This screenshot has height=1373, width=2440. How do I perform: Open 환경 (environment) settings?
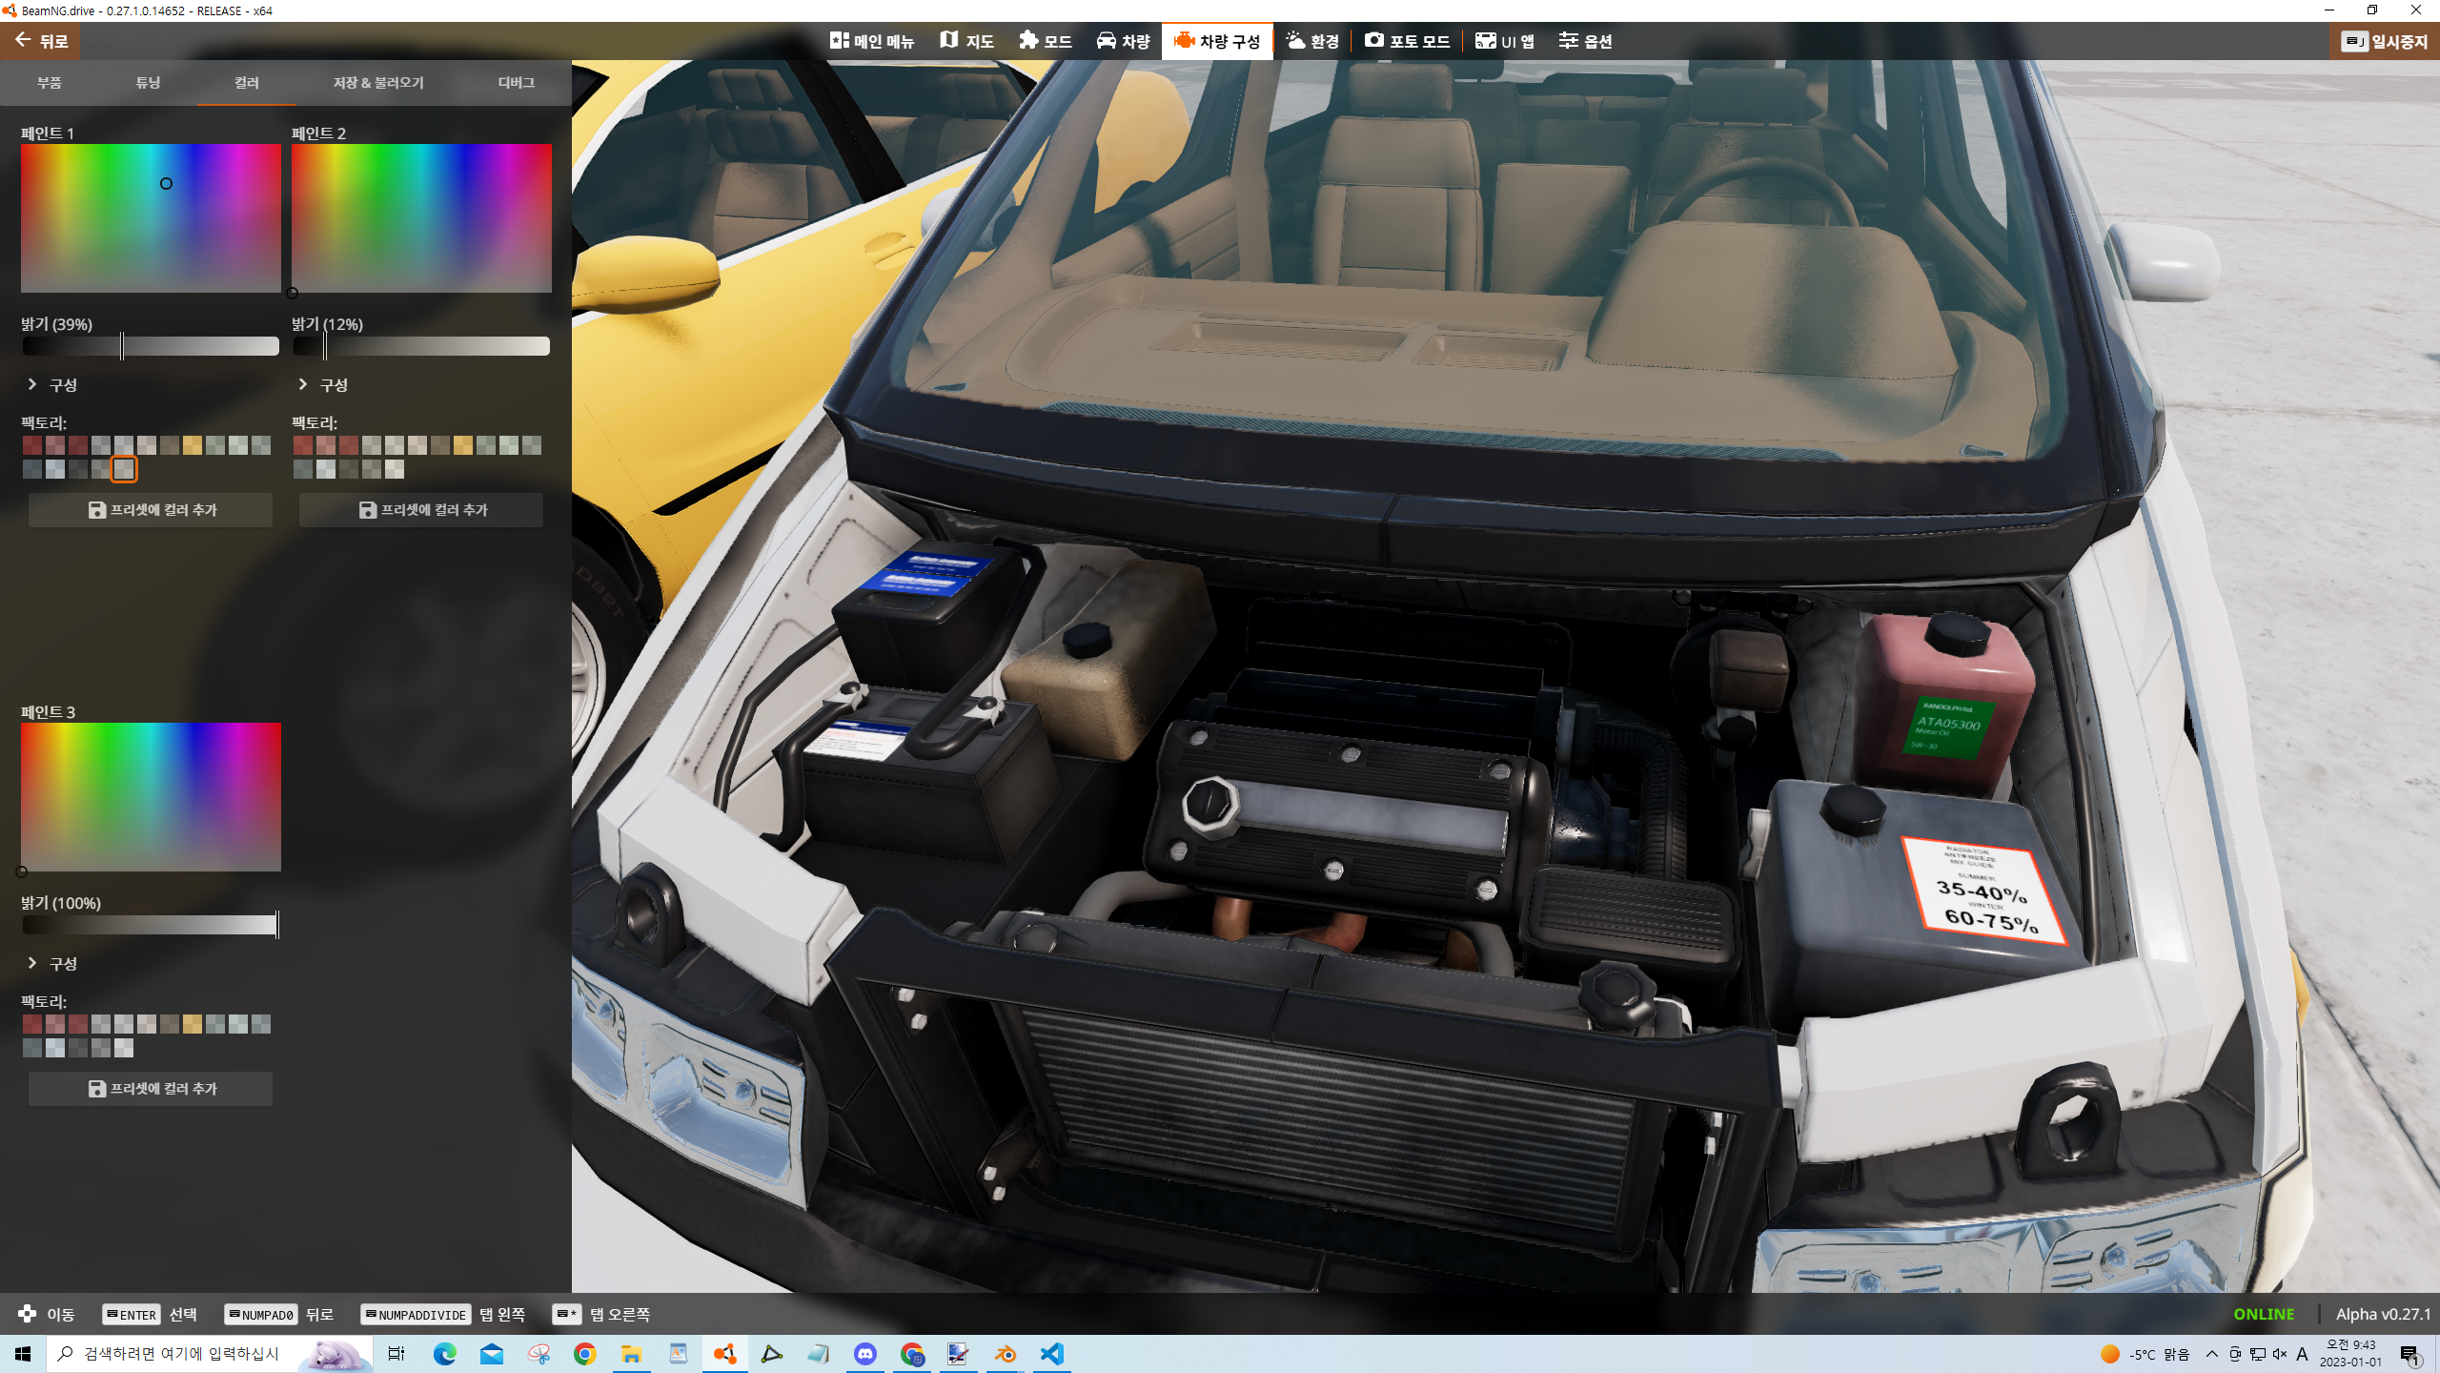click(x=1312, y=41)
